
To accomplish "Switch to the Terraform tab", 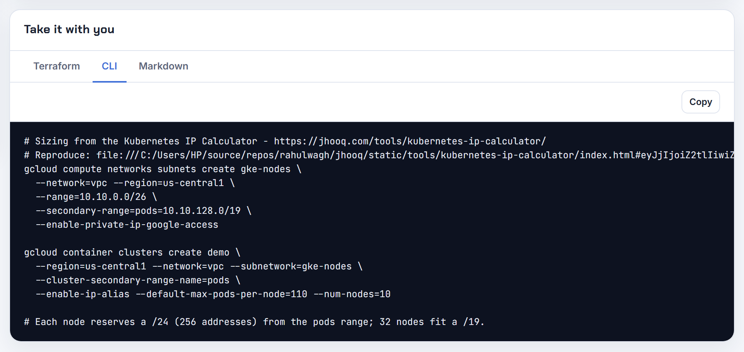I will coord(57,66).
